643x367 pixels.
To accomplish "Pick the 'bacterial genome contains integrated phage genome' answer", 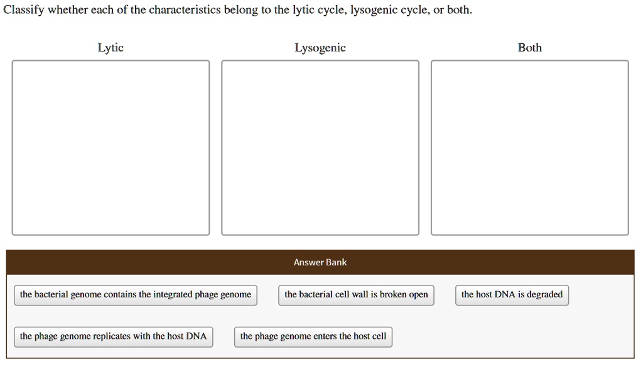I will coord(135,295).
